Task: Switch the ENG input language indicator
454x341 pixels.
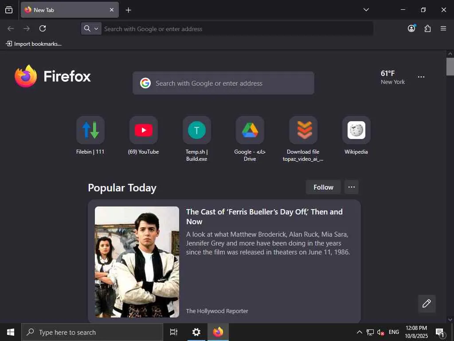Action: pos(394,332)
